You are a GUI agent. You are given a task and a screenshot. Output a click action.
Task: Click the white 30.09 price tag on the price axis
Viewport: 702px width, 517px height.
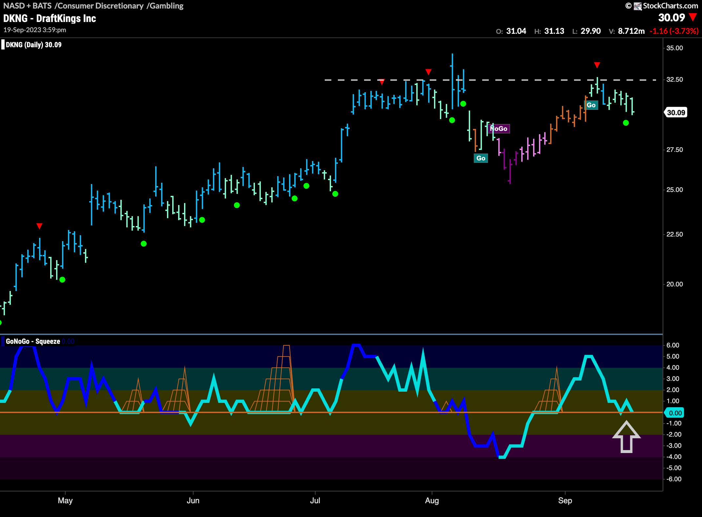[x=676, y=113]
